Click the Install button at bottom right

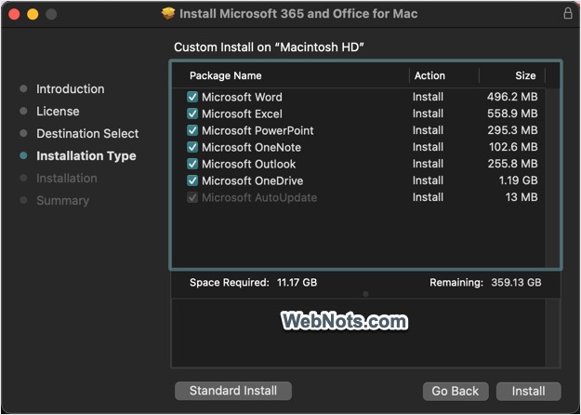click(x=528, y=391)
